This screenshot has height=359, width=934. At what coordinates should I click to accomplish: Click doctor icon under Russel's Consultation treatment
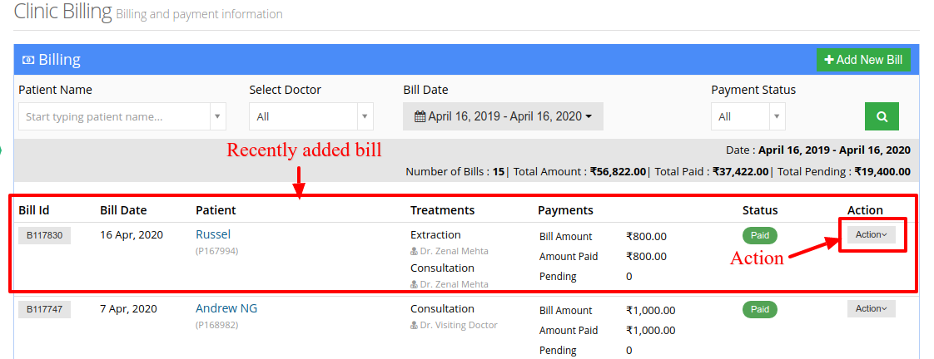coord(414,285)
